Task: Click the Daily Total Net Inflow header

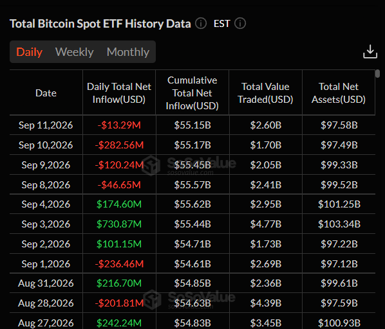Action: pyautogui.click(x=119, y=93)
